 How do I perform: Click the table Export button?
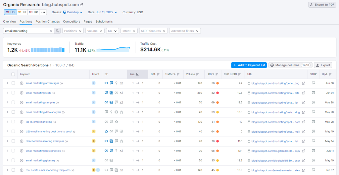point(323,65)
